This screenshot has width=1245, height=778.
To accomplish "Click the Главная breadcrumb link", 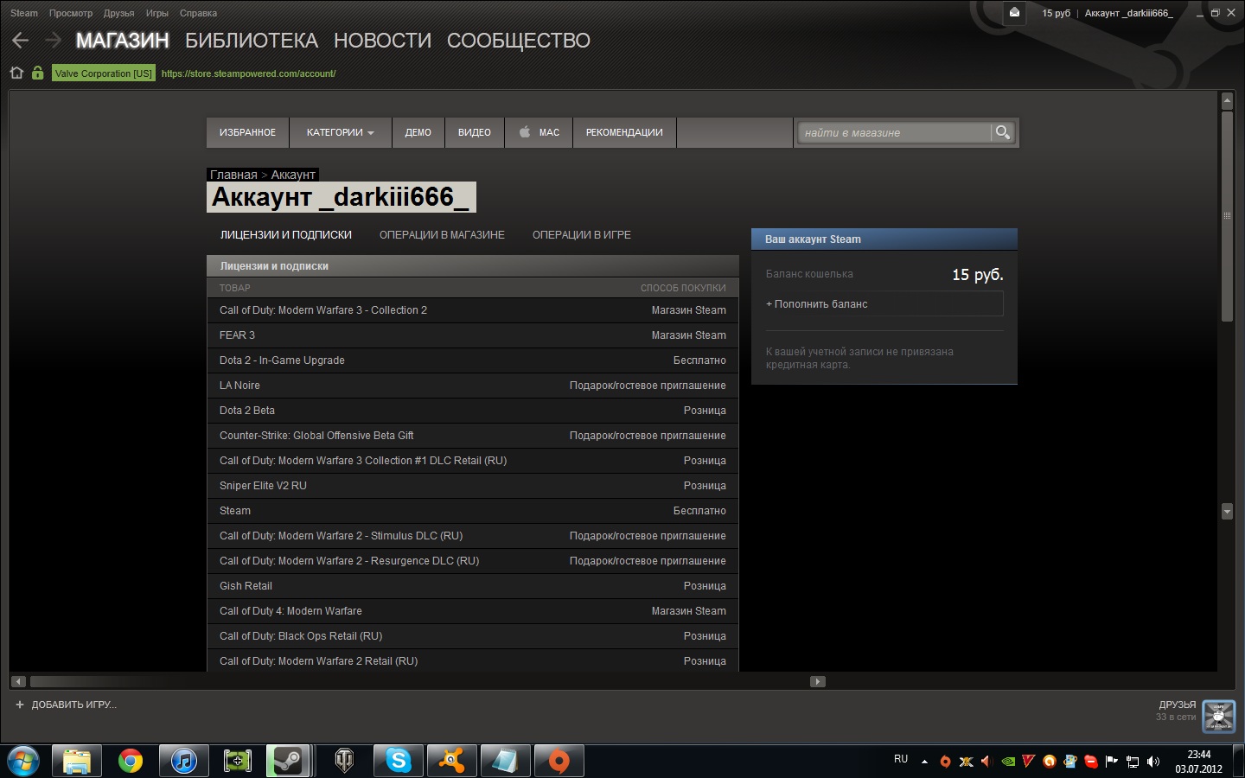I will (x=233, y=175).
